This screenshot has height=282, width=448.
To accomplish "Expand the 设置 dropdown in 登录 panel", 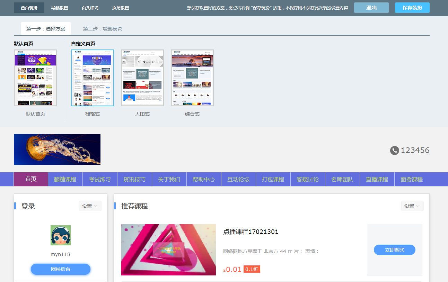I will coord(90,206).
